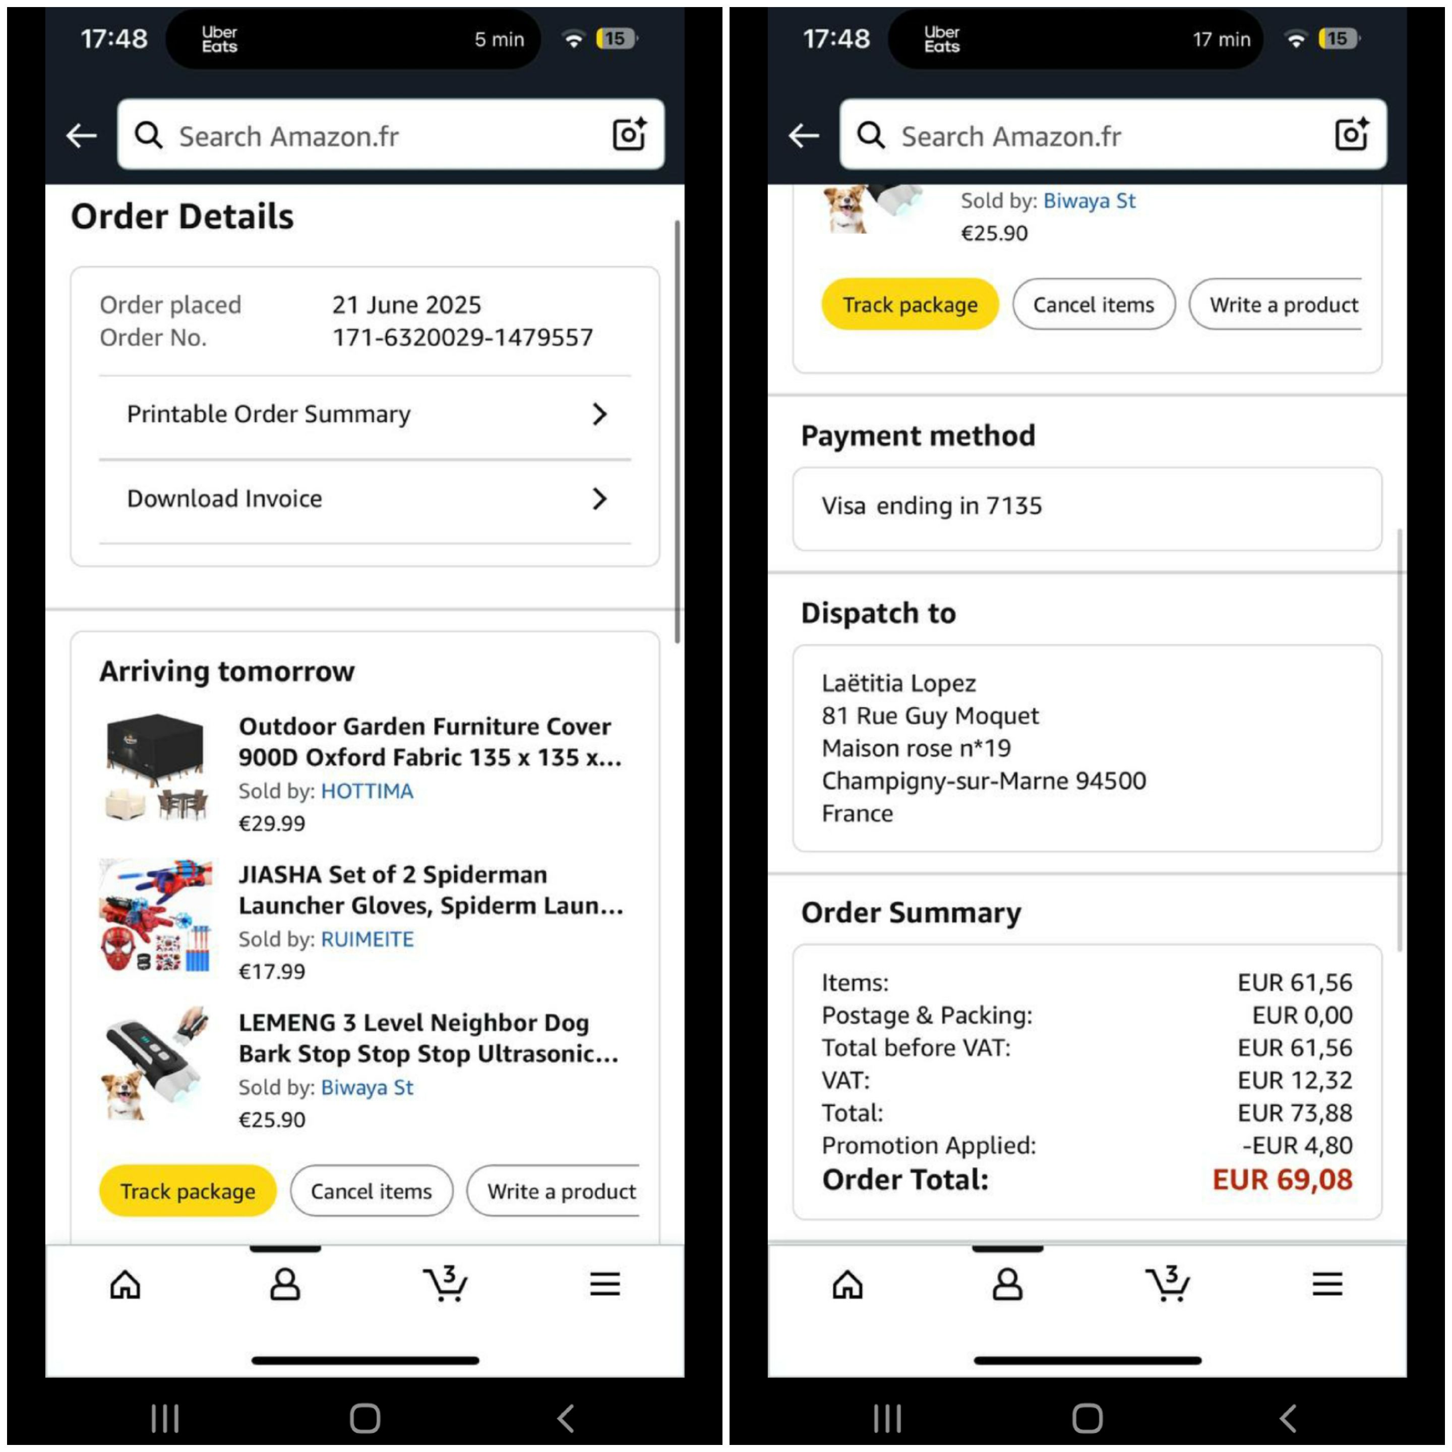This screenshot has height=1452, width=1452.
Task: Tap Track package button on left screen
Action: point(188,1191)
